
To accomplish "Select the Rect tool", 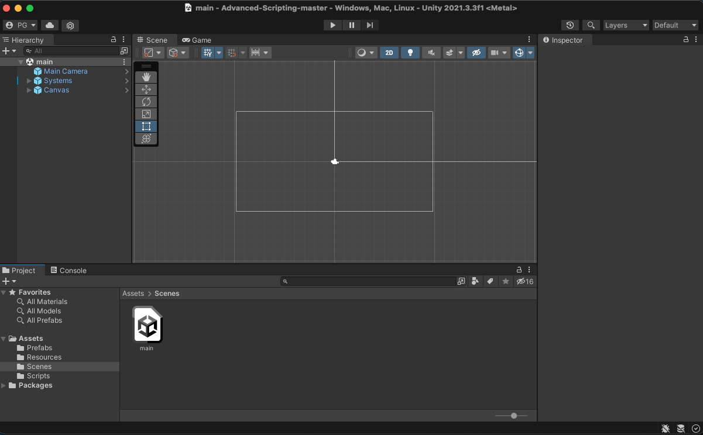I will pyautogui.click(x=146, y=126).
